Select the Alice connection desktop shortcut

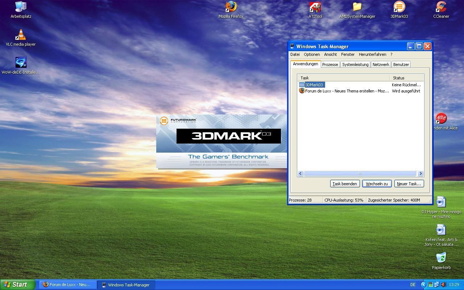tap(441, 121)
